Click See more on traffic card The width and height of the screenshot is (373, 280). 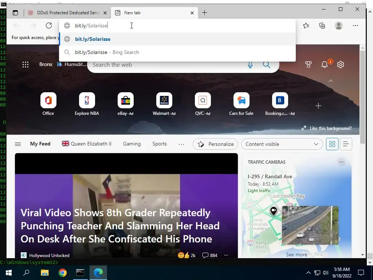click(x=297, y=254)
